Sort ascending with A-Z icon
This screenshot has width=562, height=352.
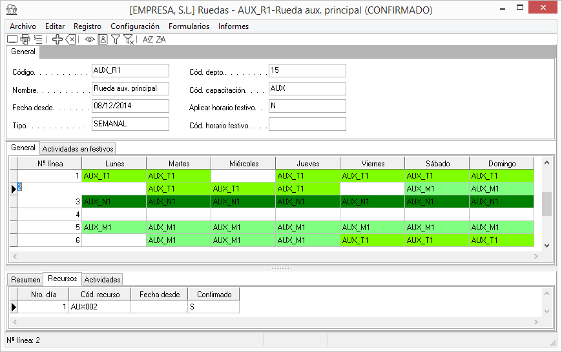coord(148,39)
